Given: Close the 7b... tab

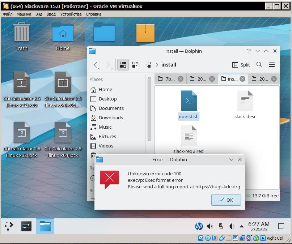Looking at the screenshot, I should [181, 79].
